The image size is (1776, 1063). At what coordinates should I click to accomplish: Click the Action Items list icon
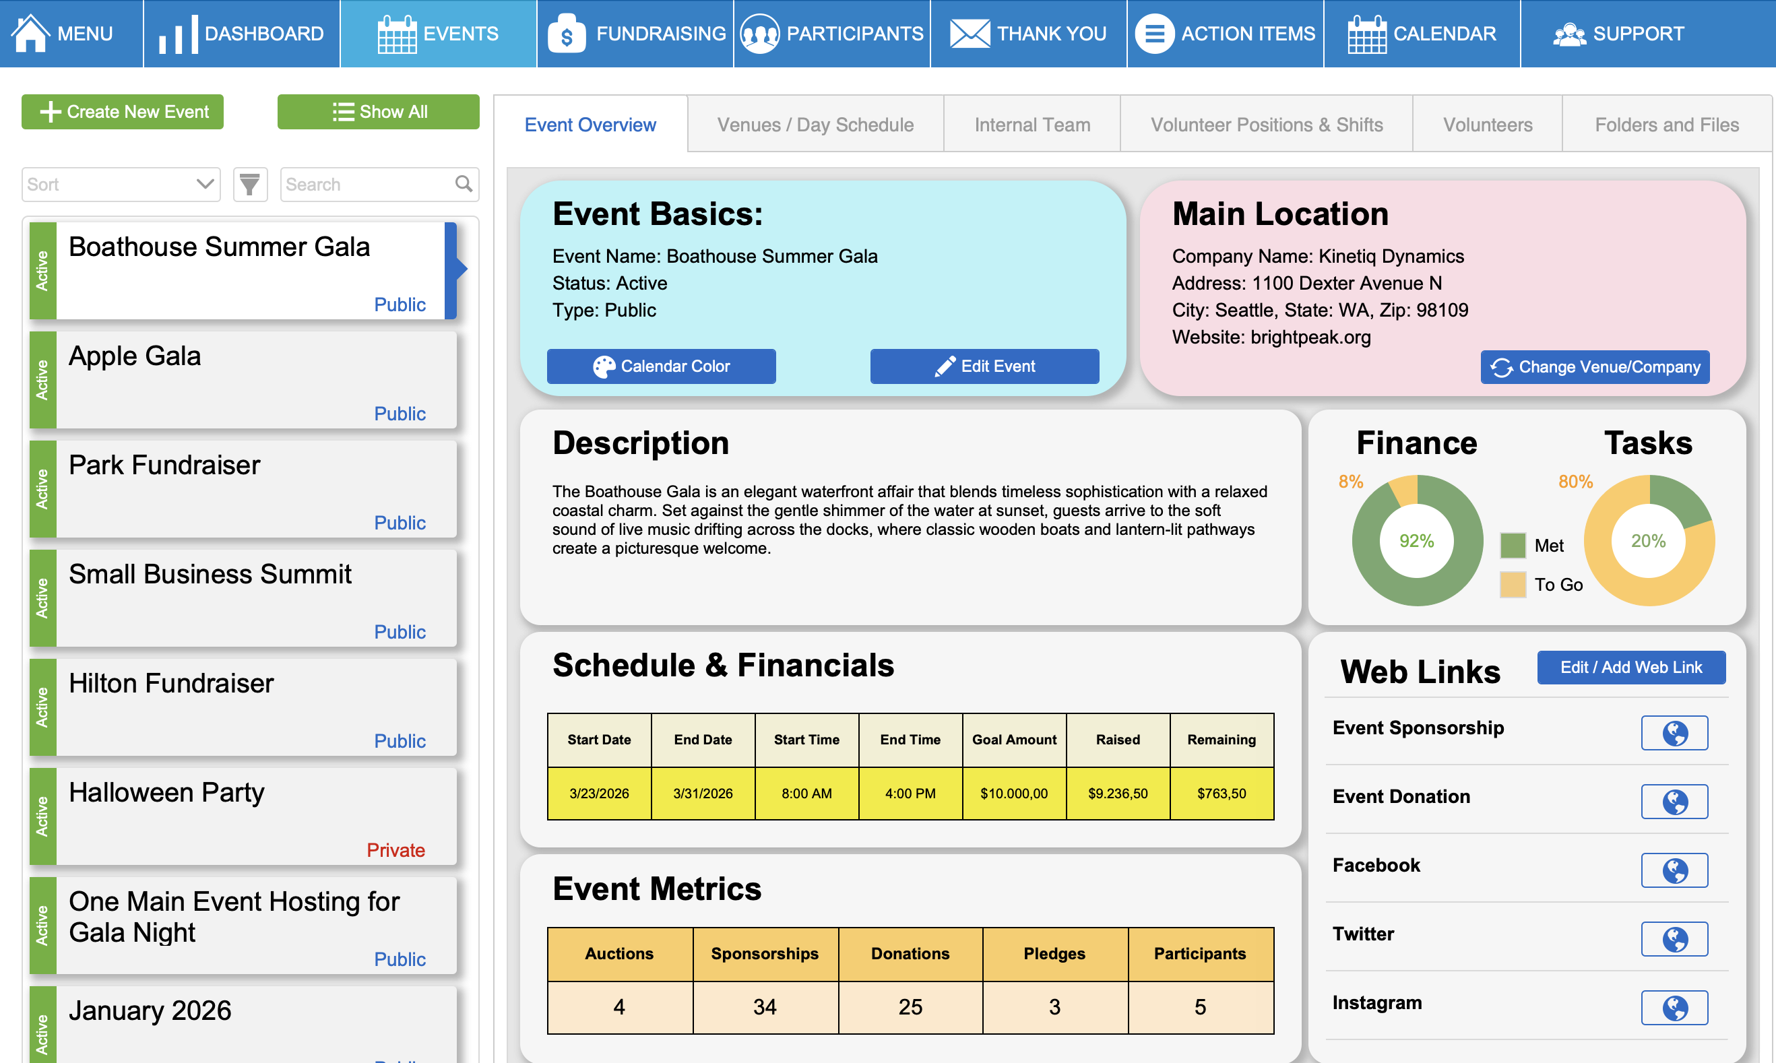pos(1153,33)
